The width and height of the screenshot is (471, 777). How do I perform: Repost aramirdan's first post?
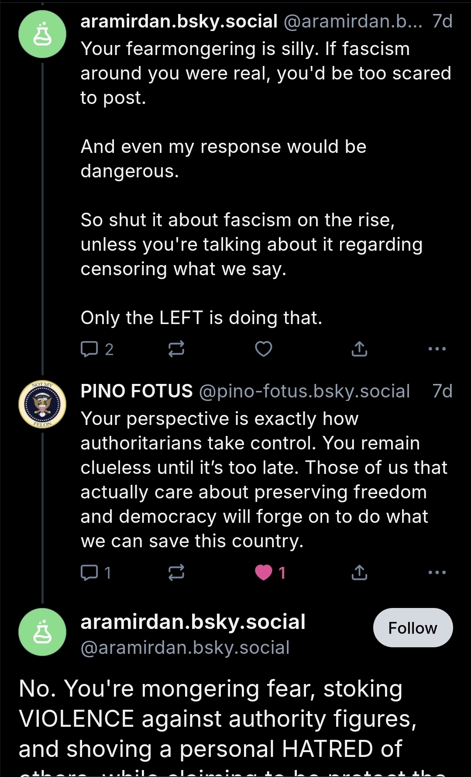click(x=176, y=349)
